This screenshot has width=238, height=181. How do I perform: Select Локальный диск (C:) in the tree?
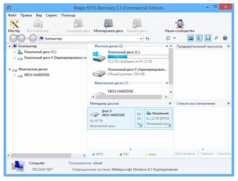[x=40, y=52]
